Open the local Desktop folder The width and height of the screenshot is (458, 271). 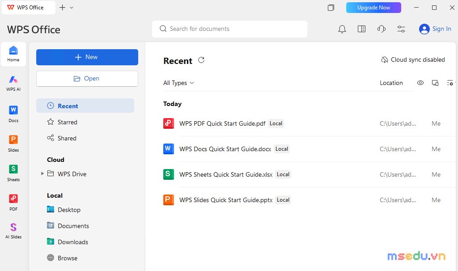(64, 210)
